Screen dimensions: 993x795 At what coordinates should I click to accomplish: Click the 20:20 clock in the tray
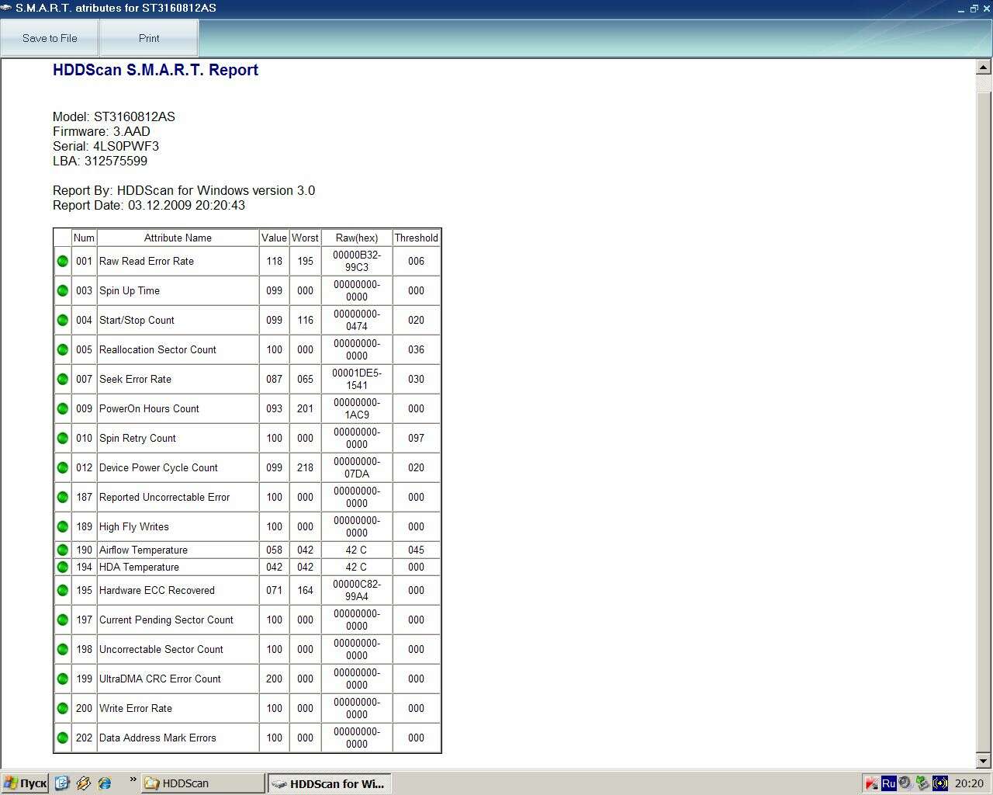[969, 783]
